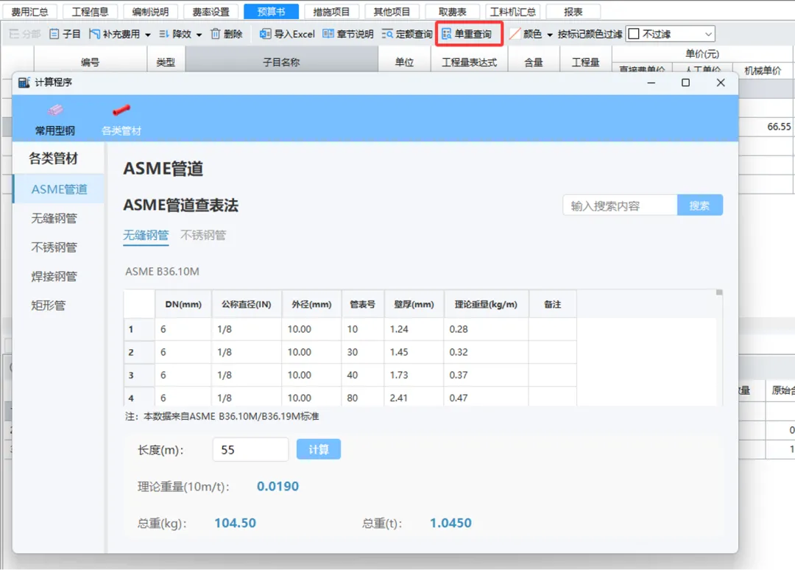This screenshot has width=795, height=570.
Task: Switch to the 报表 tab
Action: [573, 12]
